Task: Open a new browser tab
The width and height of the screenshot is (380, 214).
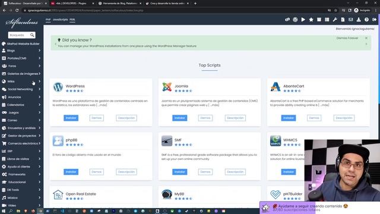Action: (x=195, y=4)
